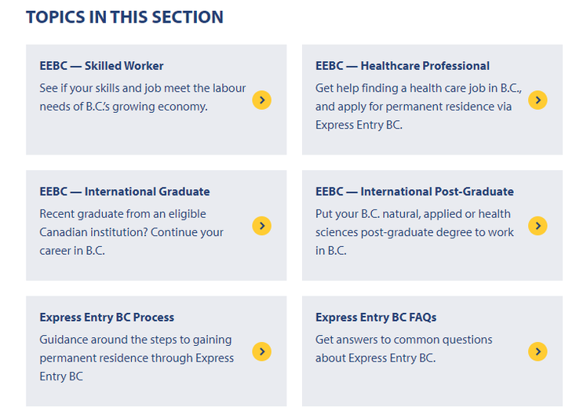
Task: Select the Skilled Worker description text
Action: (x=143, y=97)
